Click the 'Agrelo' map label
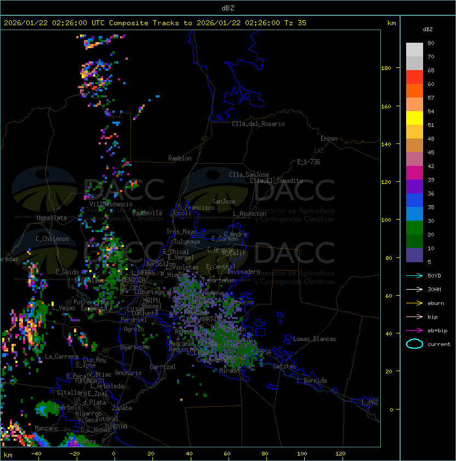456x461 pixels. click(x=134, y=329)
